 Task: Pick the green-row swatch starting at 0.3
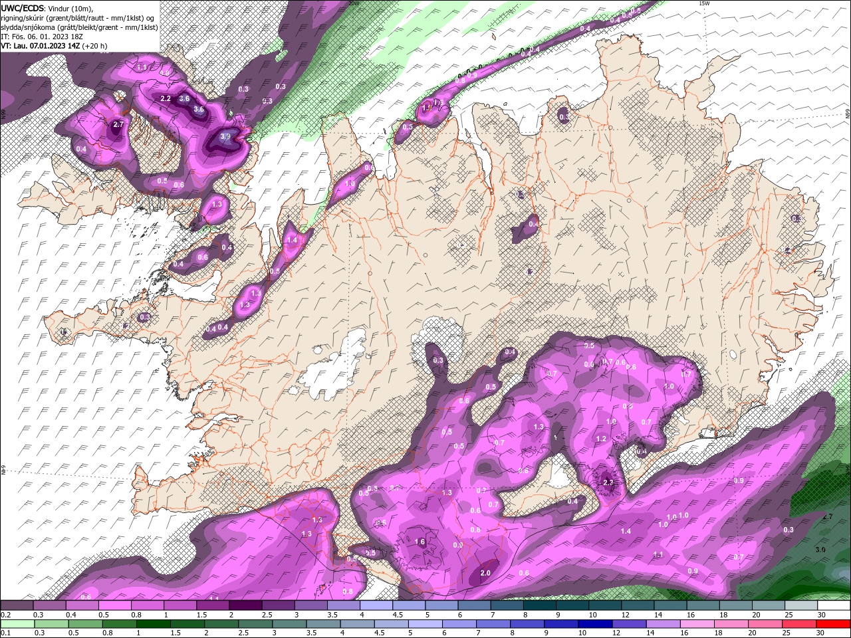tap(51, 624)
